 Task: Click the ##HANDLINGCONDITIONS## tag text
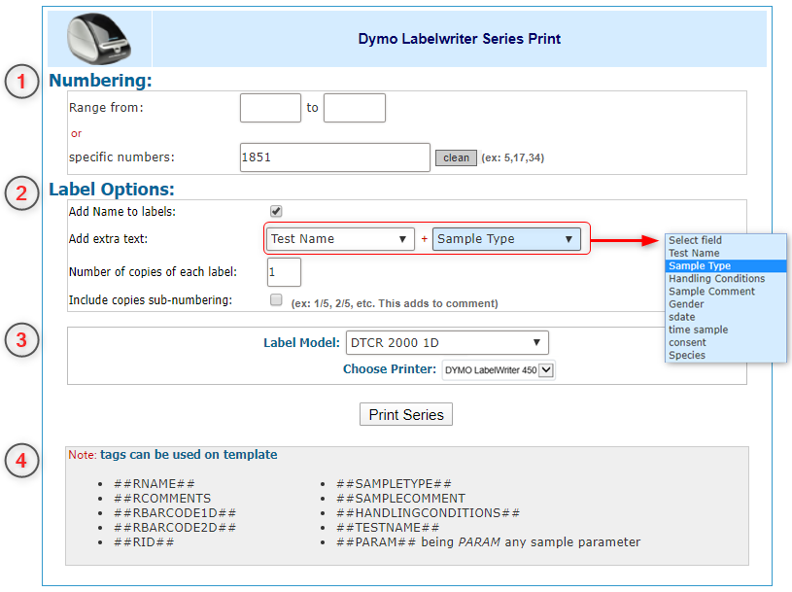point(428,513)
